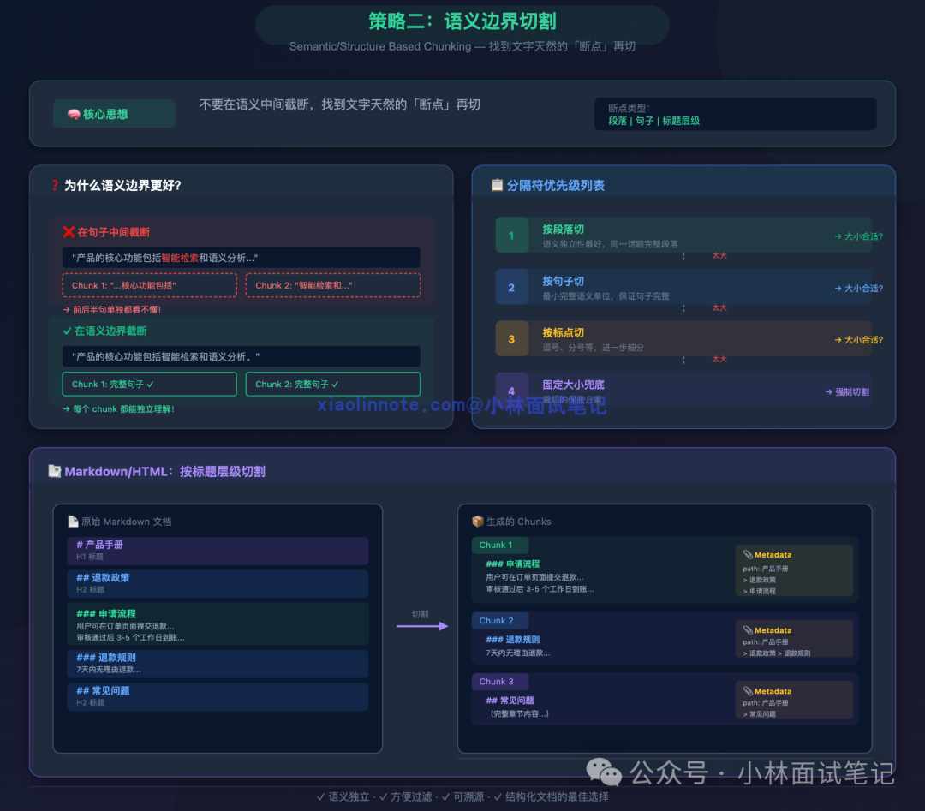Click the 公众号 speech-bubble logo at bottom
The width and height of the screenshot is (925, 811).
[x=605, y=773]
